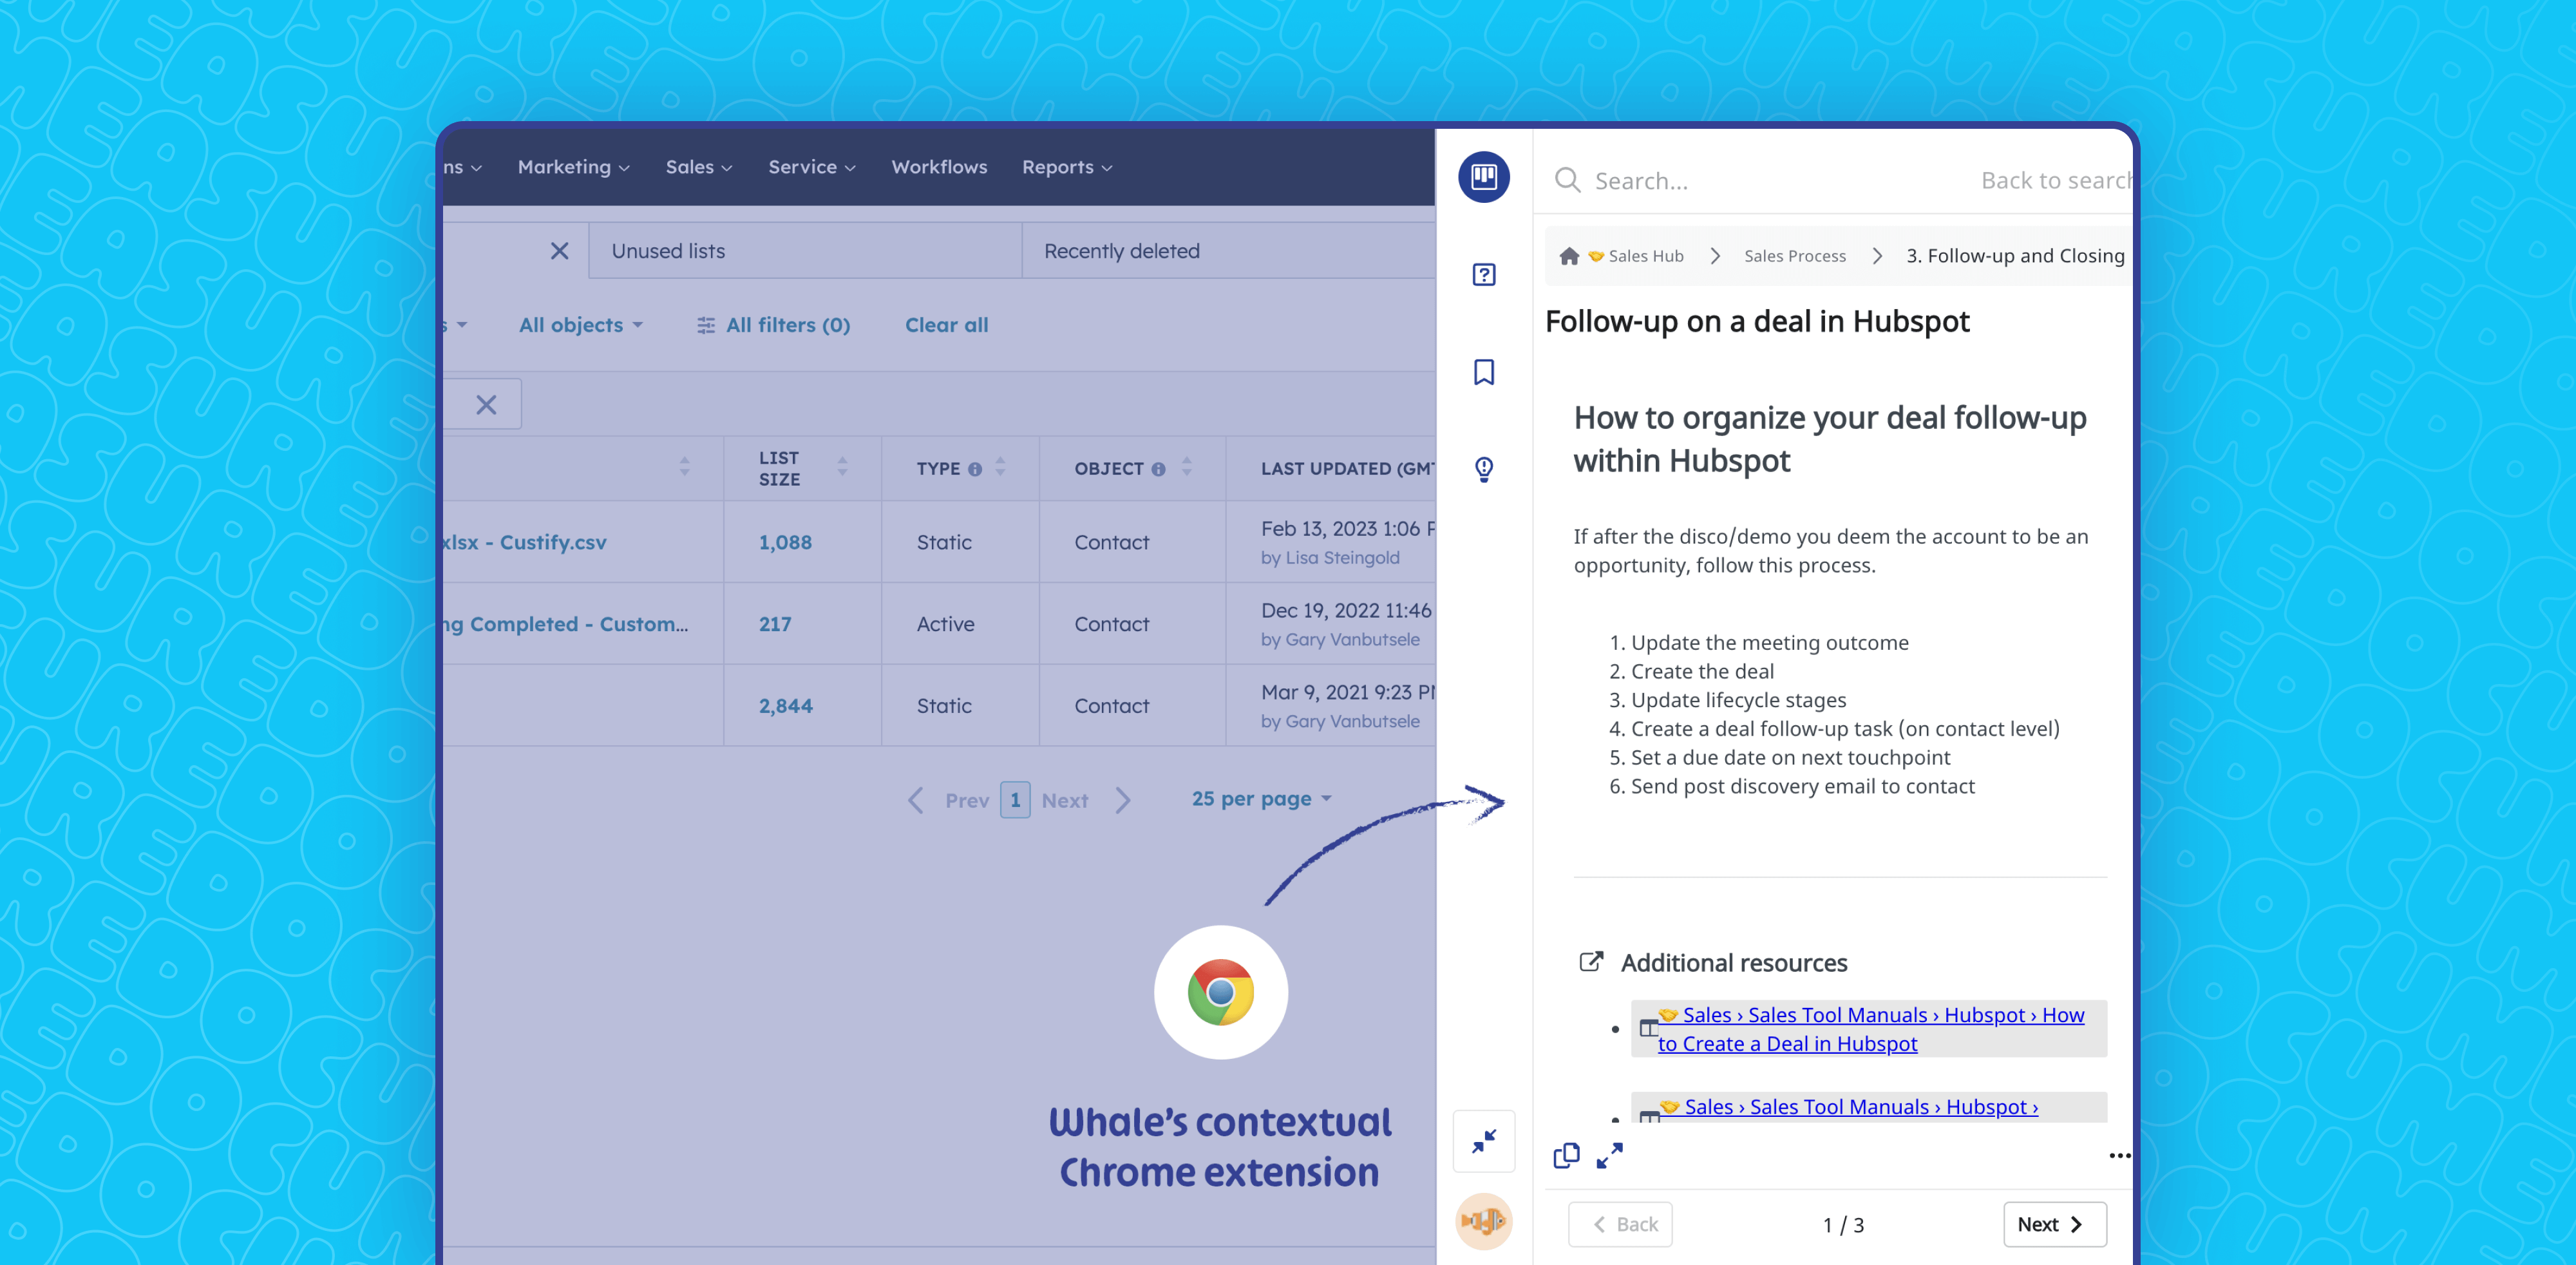Click Next to go to step 2
This screenshot has width=2576, height=1265.
(x=2054, y=1224)
